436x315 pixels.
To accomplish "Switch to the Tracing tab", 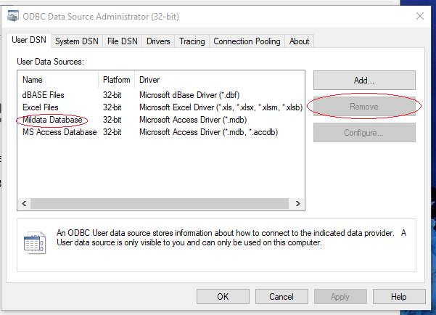I will coord(192,41).
